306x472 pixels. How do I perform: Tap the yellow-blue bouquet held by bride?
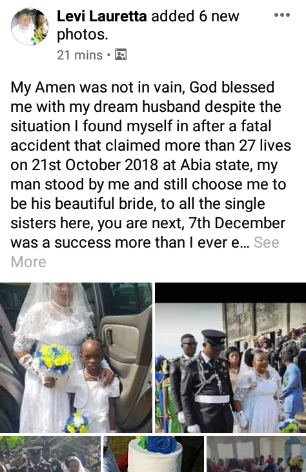(54, 359)
